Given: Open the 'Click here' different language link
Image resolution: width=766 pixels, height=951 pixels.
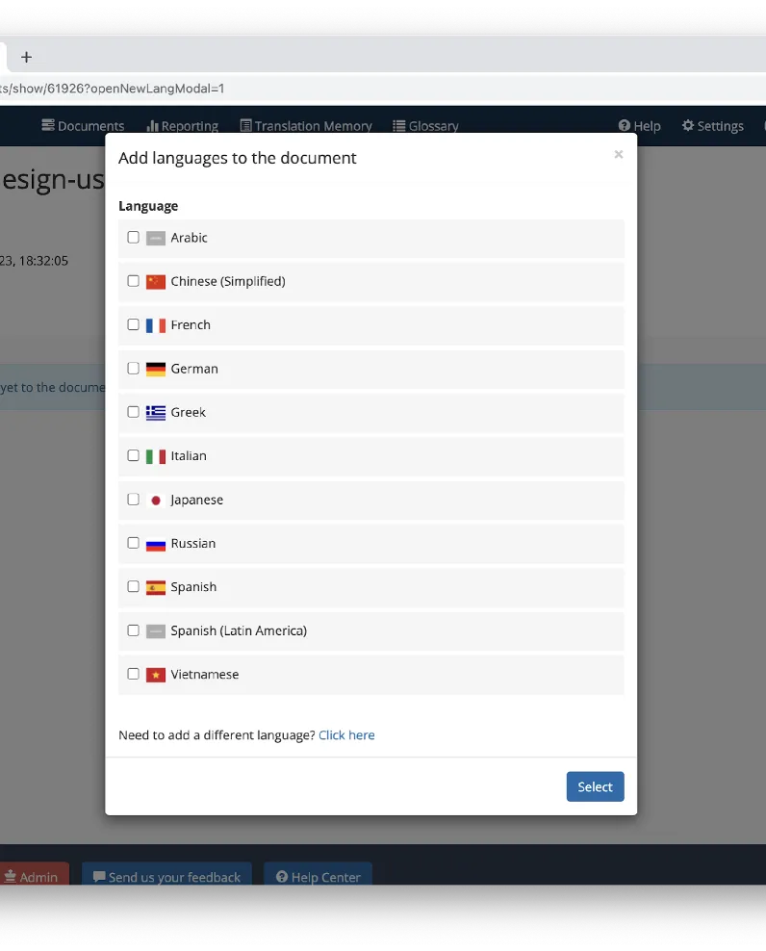Looking at the screenshot, I should tap(346, 735).
